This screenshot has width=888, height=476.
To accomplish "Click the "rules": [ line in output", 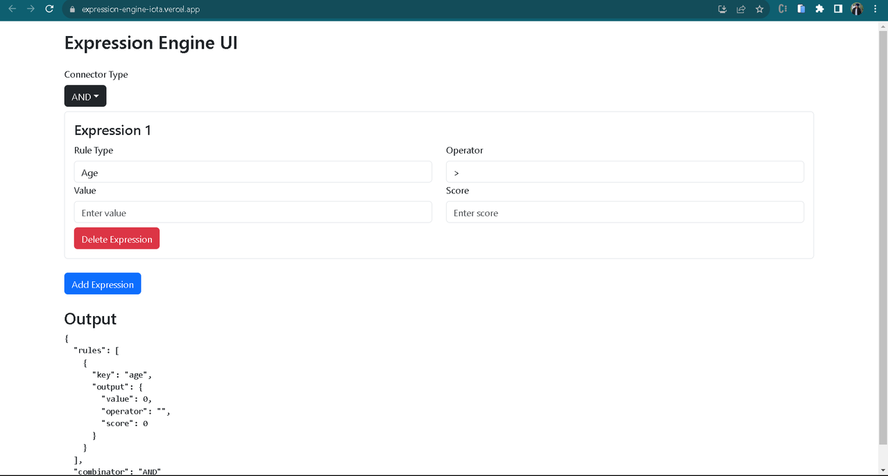I will click(97, 351).
